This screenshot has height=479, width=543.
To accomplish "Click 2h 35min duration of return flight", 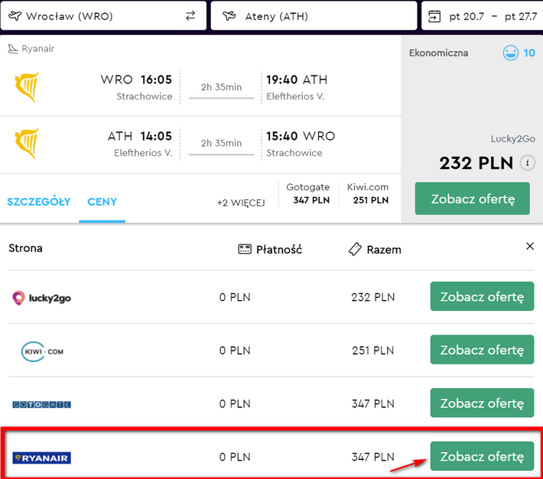I will pyautogui.click(x=221, y=143).
